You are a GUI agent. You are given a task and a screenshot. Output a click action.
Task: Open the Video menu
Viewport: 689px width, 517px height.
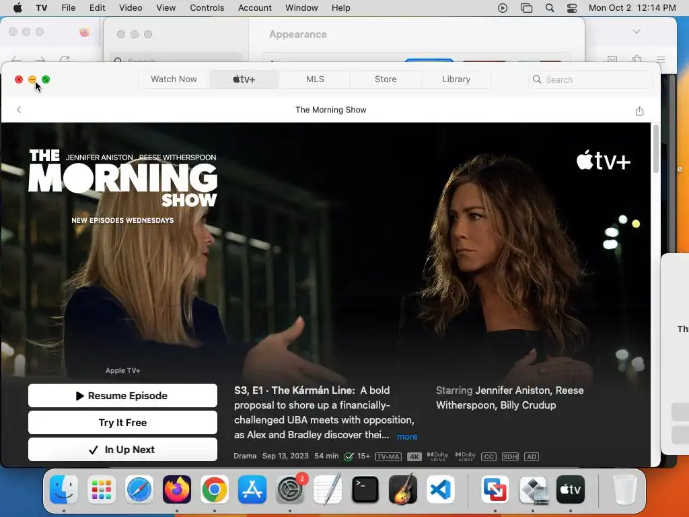[131, 8]
